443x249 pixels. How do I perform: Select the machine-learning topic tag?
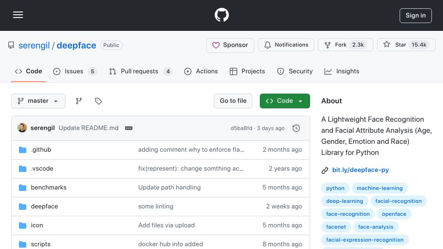tap(379, 188)
